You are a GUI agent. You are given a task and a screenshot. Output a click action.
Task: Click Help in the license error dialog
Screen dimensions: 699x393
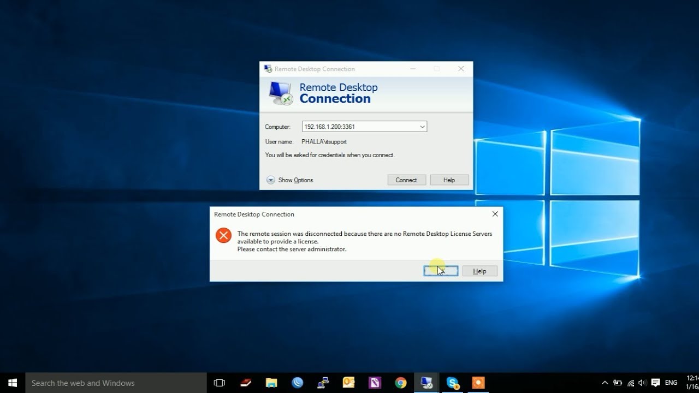(x=479, y=271)
